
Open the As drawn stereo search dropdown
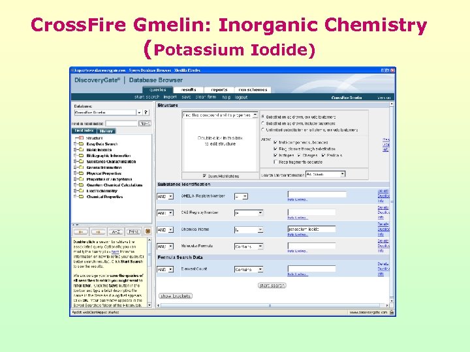(x=326, y=174)
